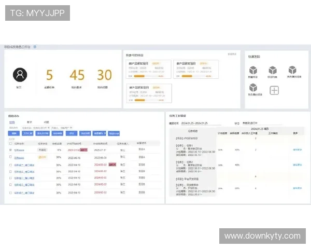
Task: Click the small icon beside the workbench title
Action: (x=35, y=47)
